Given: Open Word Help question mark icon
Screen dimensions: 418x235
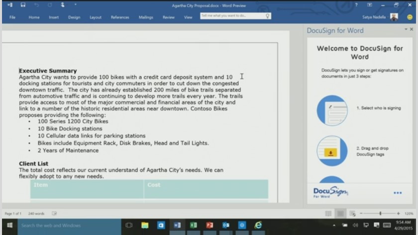Looking at the screenshot, I should (356, 5).
